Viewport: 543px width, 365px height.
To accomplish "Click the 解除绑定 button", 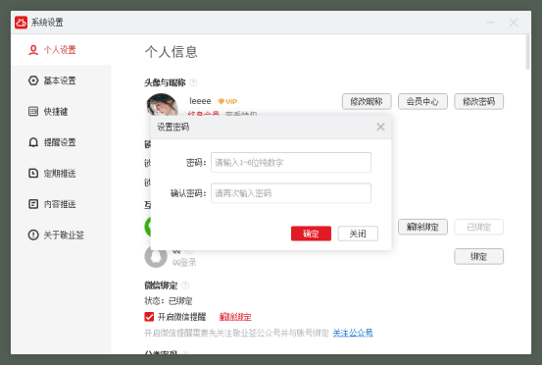I will [x=422, y=227].
